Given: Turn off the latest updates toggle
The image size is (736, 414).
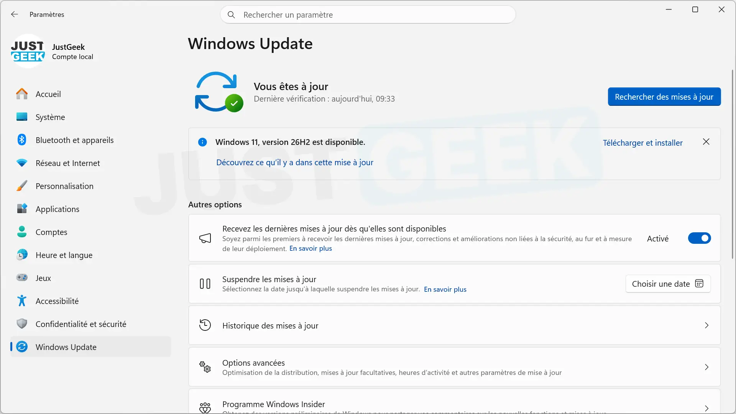Looking at the screenshot, I should coord(699,238).
